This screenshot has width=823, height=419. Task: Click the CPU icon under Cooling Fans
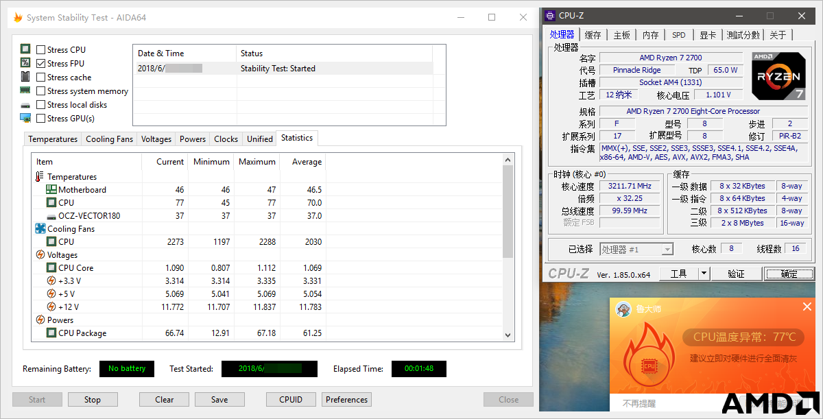pos(51,241)
